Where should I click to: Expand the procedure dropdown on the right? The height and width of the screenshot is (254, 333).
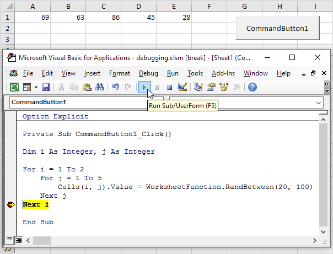[319, 102]
